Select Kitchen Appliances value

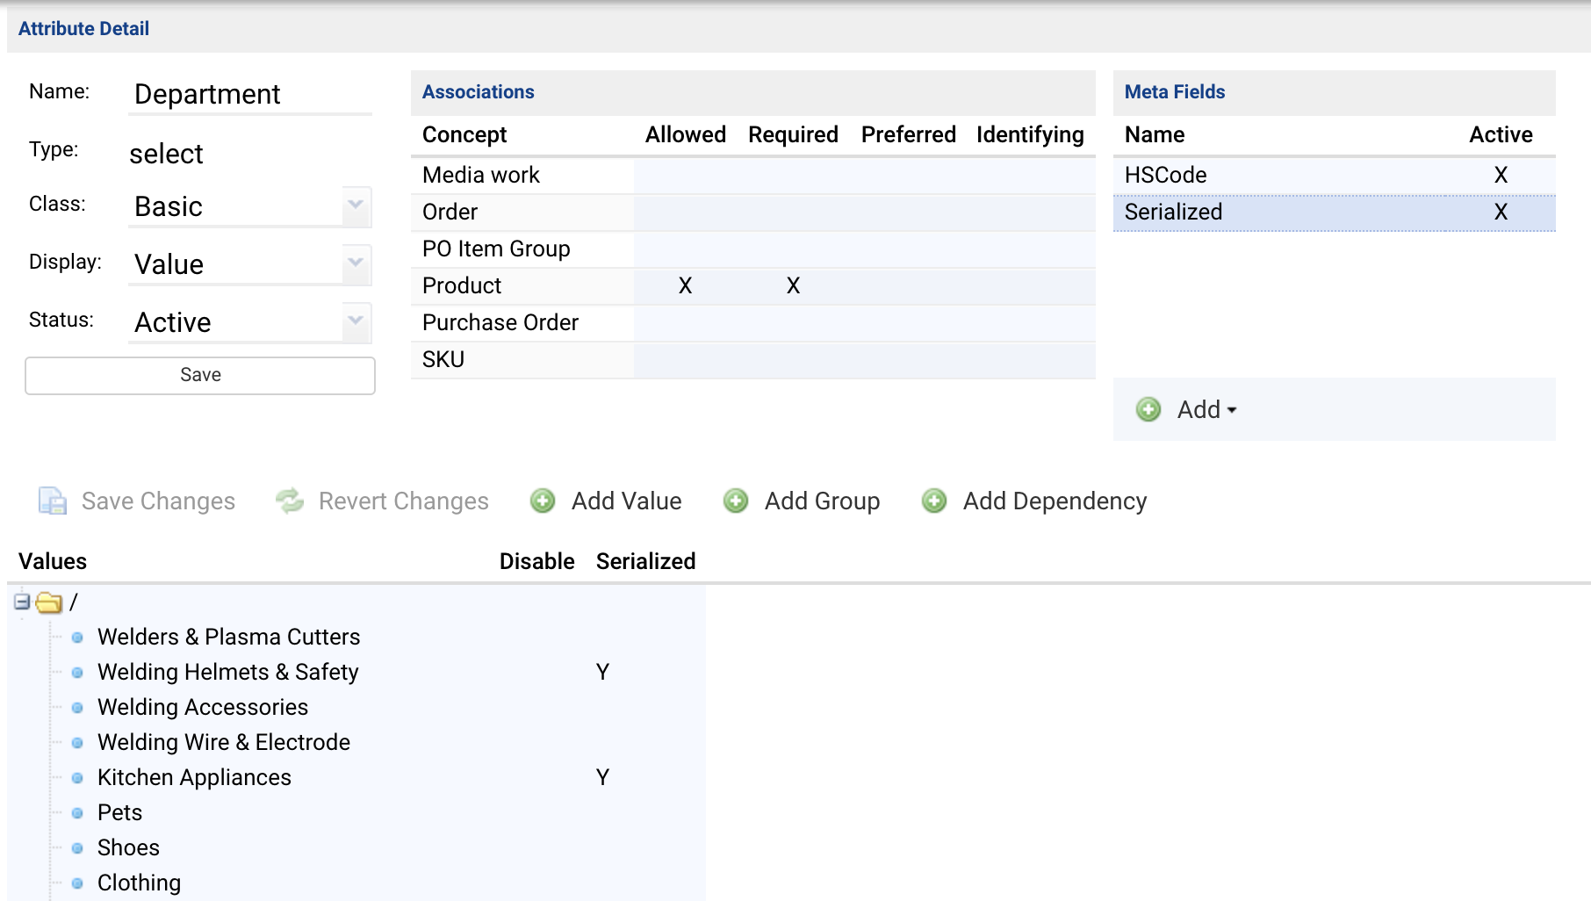pyautogui.click(x=194, y=777)
